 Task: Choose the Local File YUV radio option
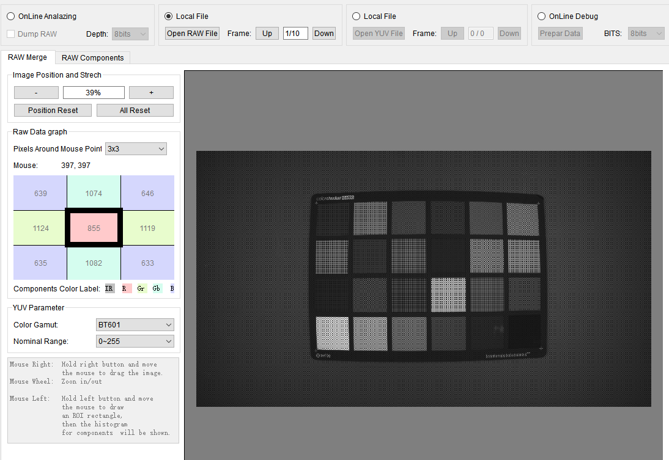[356, 16]
